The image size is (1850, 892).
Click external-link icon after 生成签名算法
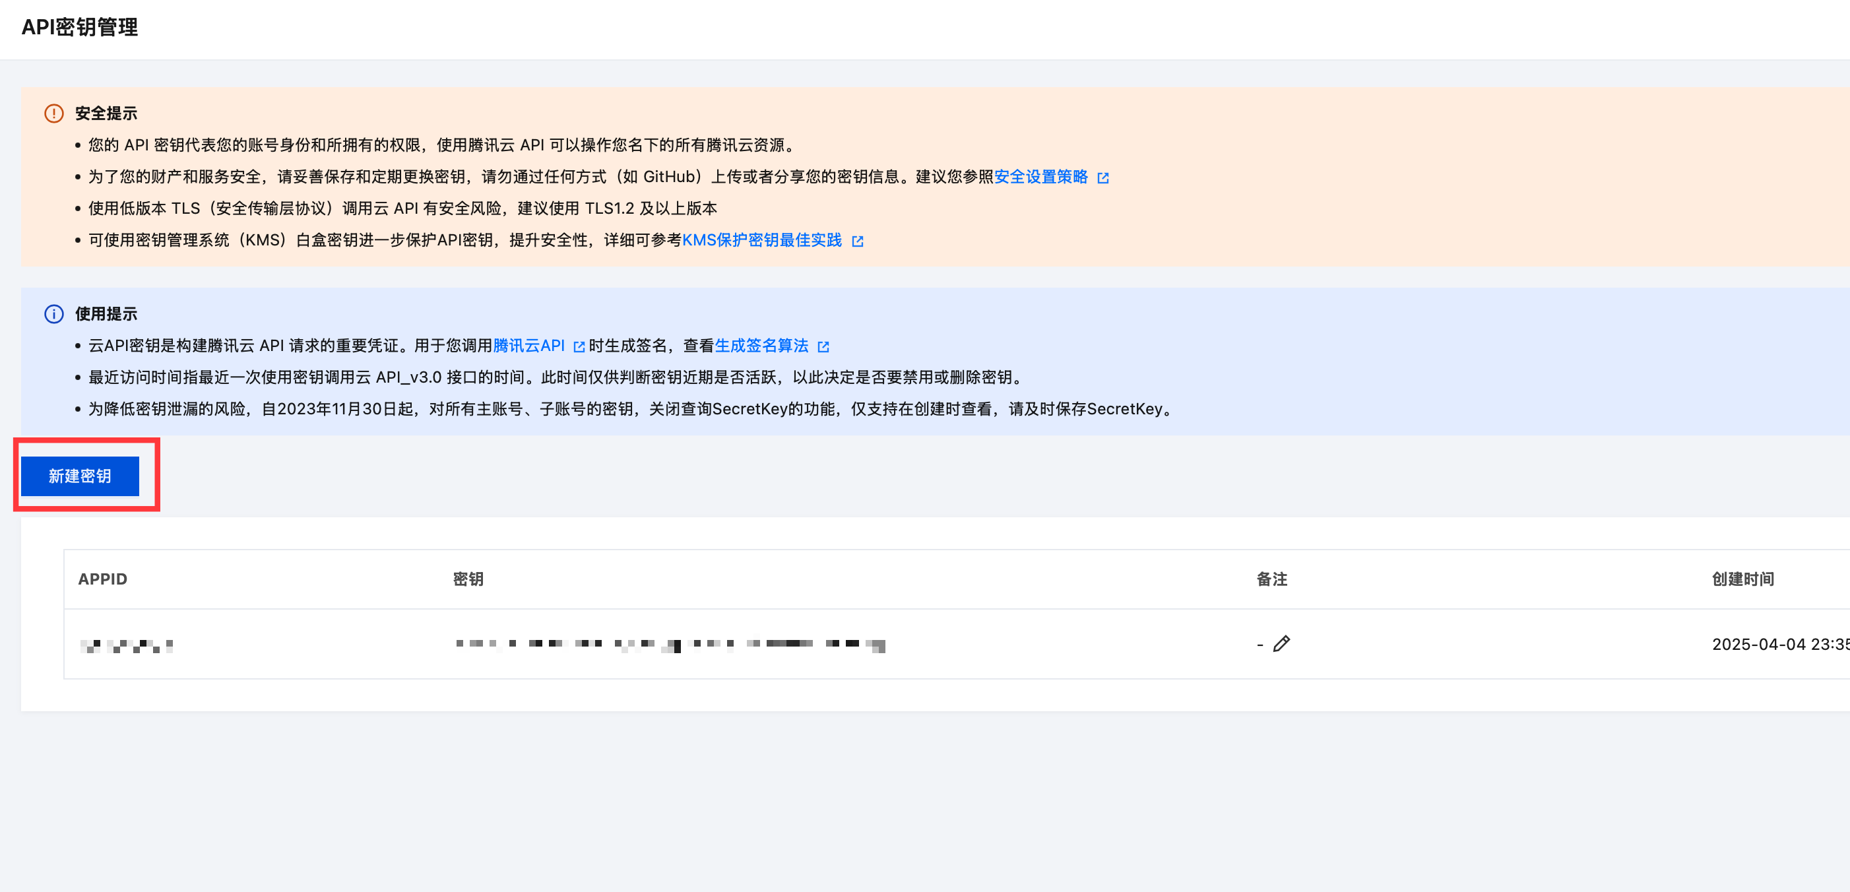(x=823, y=347)
